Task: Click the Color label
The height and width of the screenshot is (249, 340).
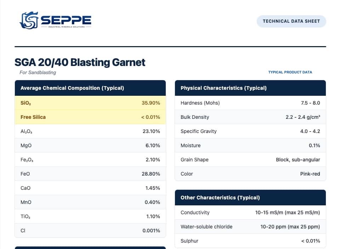Action: [x=187, y=174]
